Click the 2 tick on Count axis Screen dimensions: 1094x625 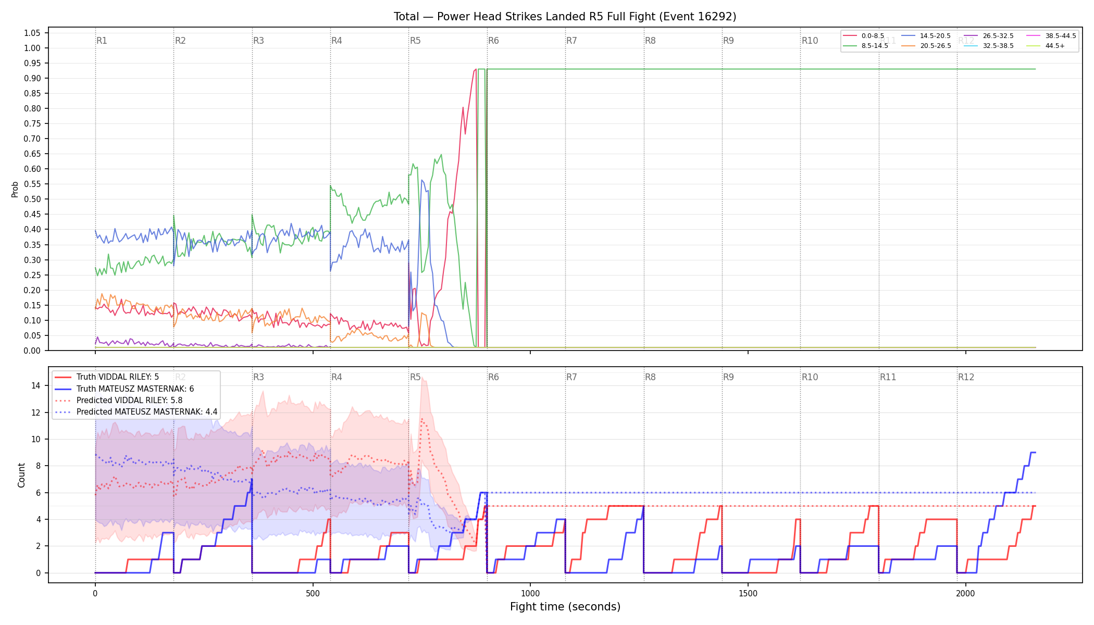click(x=38, y=546)
